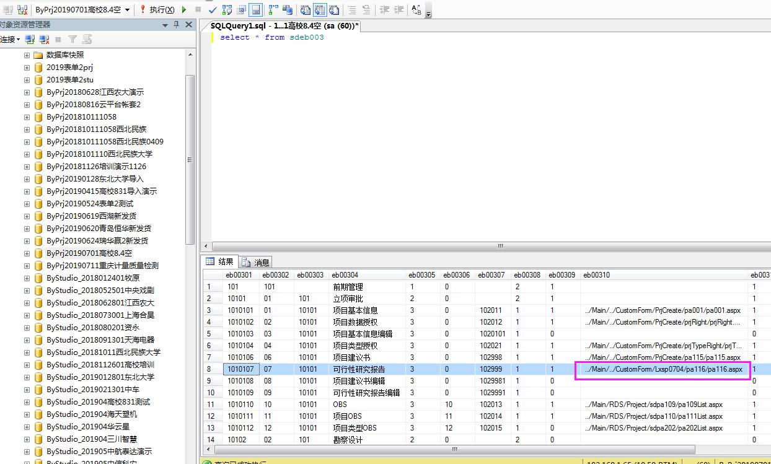Click the 执行(X) execute query button

[157, 10]
